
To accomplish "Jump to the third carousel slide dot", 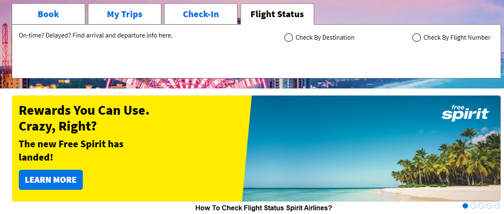I will tap(481, 206).
